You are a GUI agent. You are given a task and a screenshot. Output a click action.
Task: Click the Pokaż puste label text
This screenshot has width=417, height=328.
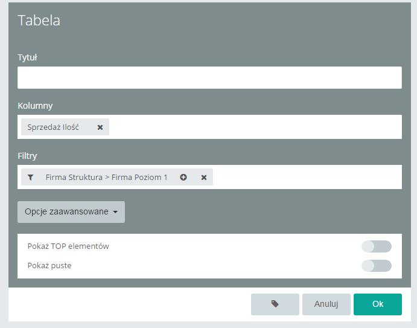pyautogui.click(x=49, y=266)
